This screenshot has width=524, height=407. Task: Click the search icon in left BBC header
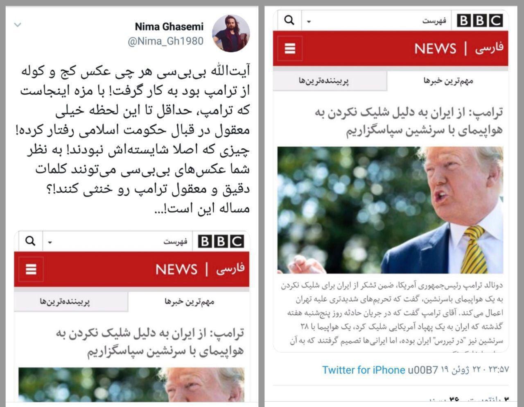(30, 241)
